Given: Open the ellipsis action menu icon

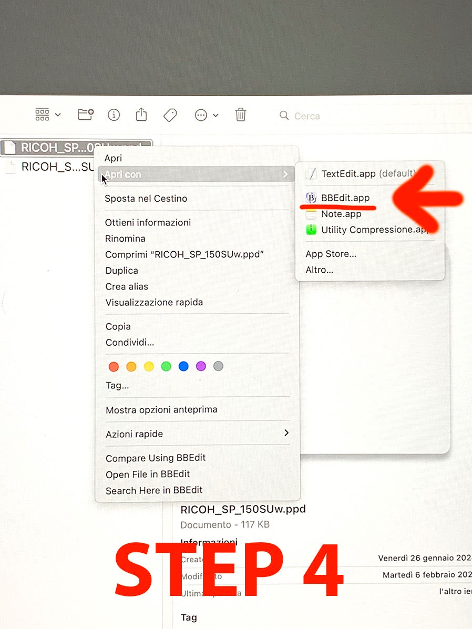Looking at the screenshot, I should point(201,116).
